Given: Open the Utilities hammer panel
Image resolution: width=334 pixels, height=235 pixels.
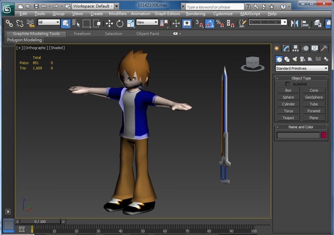Looking at the screenshot, I should [x=324, y=48].
